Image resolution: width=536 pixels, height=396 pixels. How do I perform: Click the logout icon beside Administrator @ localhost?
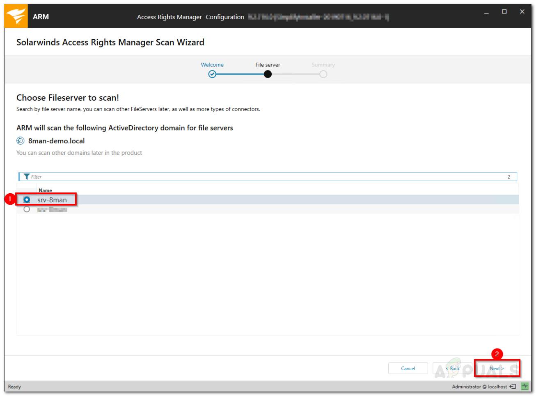pyautogui.click(x=513, y=386)
